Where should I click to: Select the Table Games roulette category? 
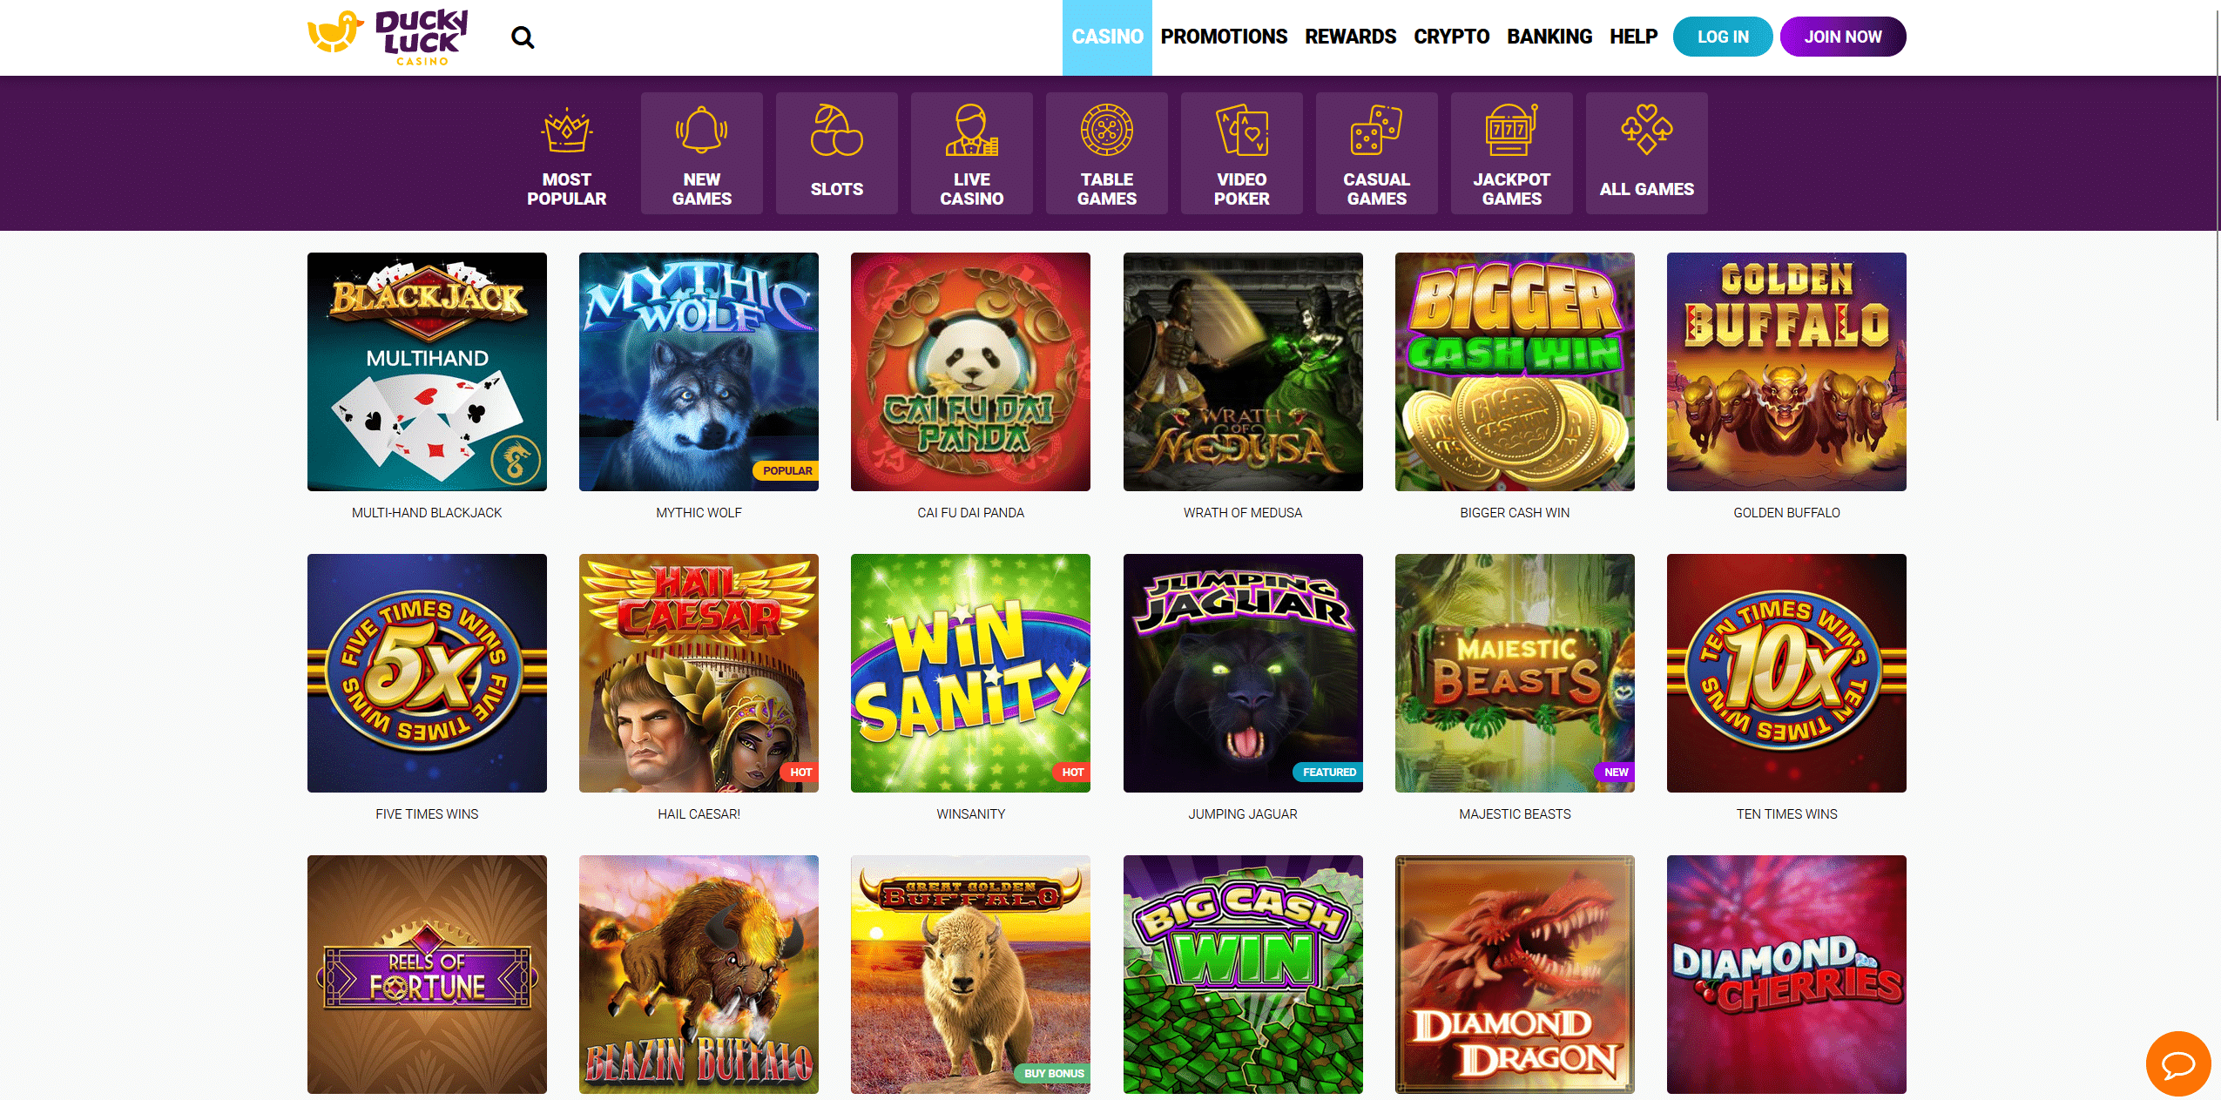pyautogui.click(x=1107, y=153)
